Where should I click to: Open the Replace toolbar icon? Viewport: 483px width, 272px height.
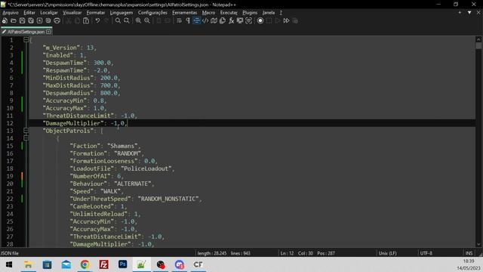[126, 20]
